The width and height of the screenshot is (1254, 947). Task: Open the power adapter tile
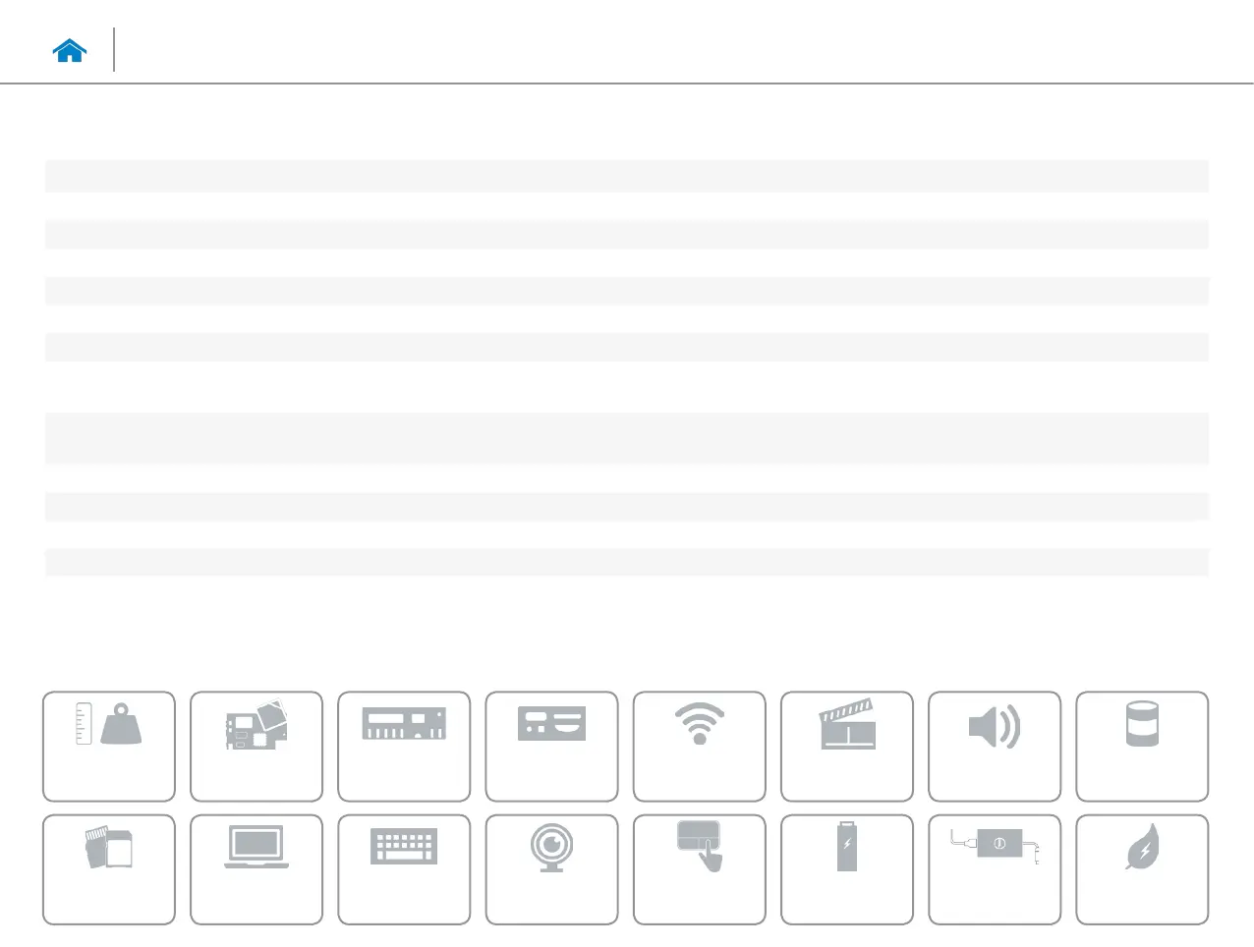[x=994, y=869]
